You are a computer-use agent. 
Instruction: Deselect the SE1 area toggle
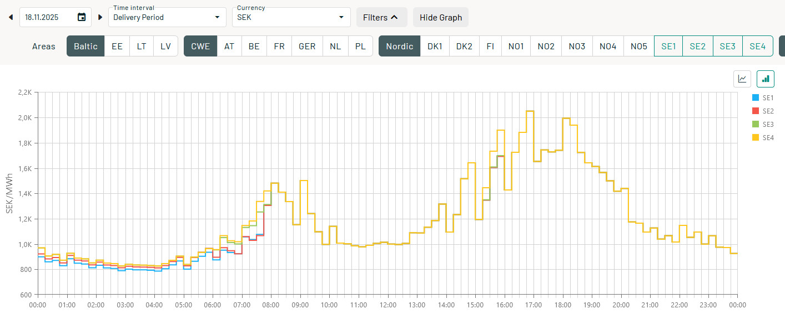pos(668,47)
